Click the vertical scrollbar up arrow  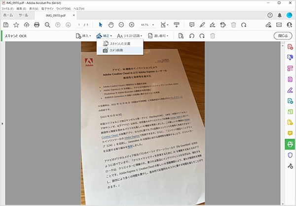(x=282, y=46)
